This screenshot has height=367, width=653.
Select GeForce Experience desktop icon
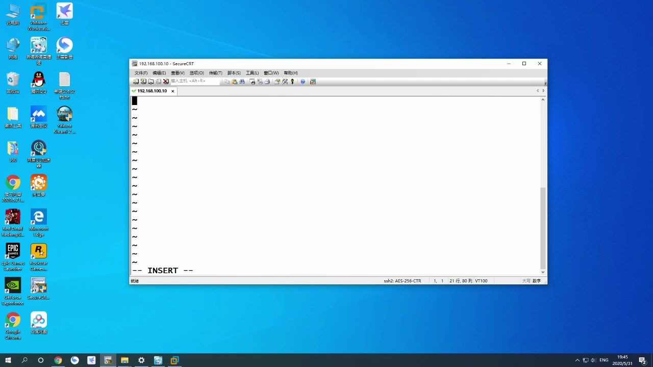pos(13,291)
